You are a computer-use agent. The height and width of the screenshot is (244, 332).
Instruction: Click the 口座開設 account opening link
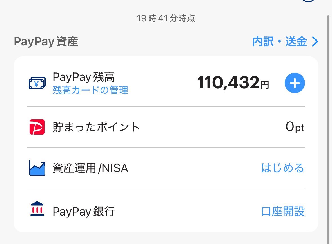tap(283, 212)
